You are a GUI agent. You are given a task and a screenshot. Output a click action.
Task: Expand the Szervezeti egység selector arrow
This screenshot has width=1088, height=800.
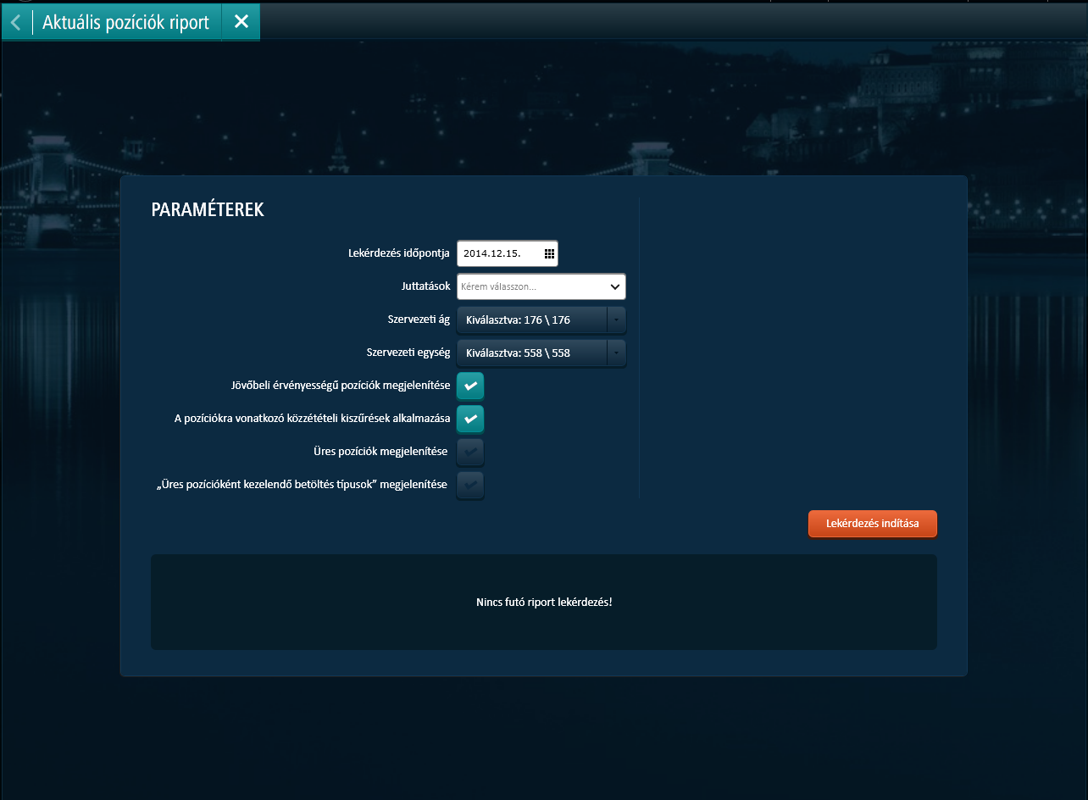617,353
